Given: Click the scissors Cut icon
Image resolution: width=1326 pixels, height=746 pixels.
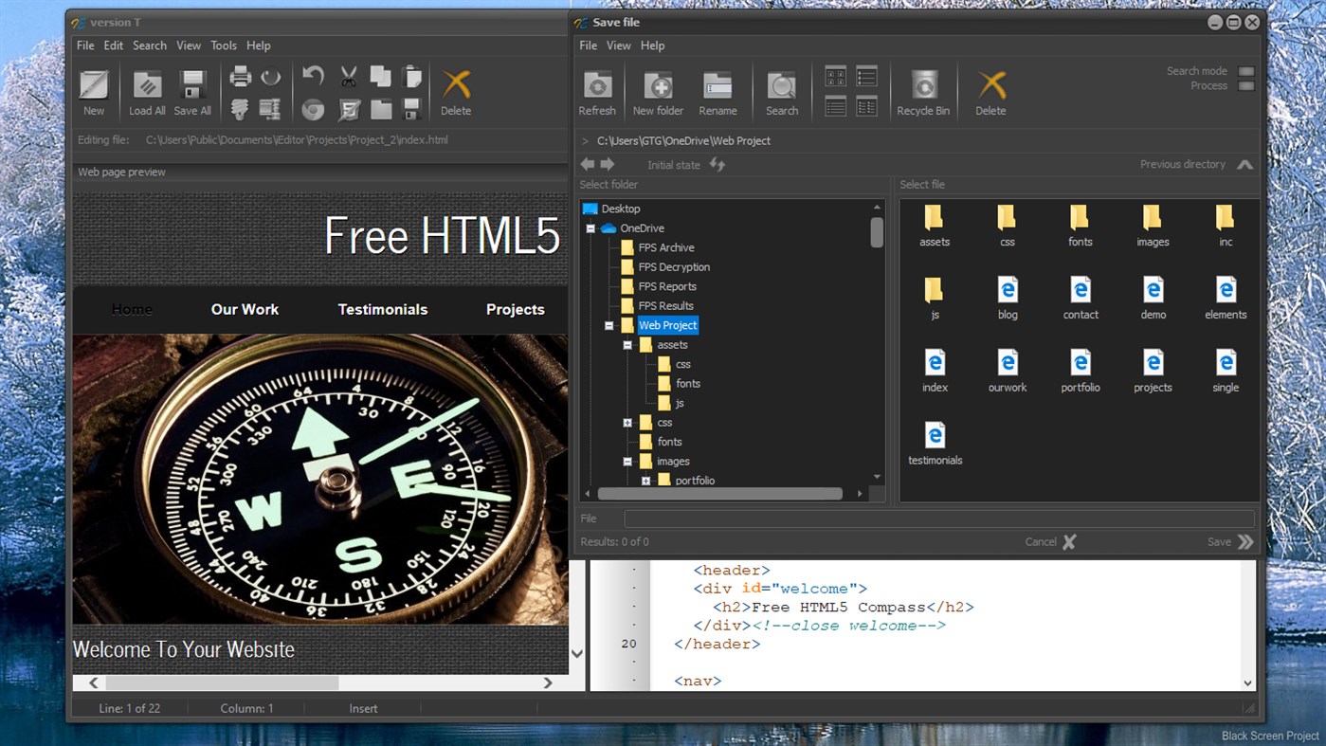Looking at the screenshot, I should click(x=349, y=77).
